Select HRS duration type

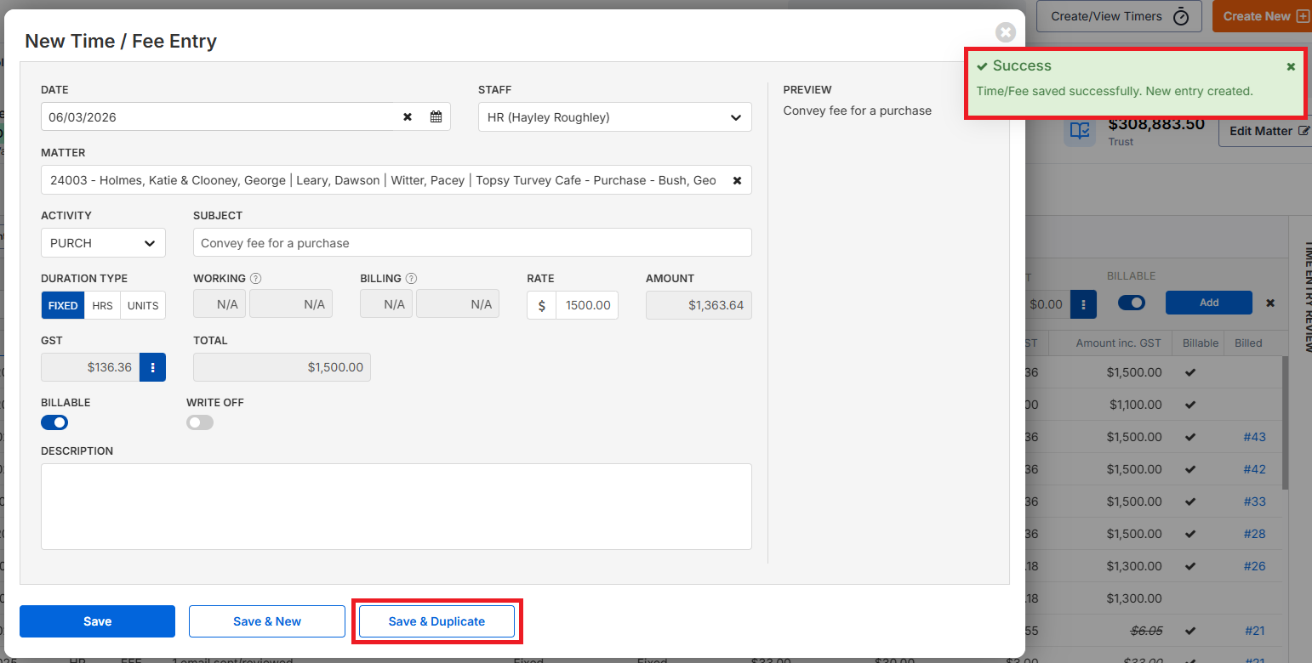tap(102, 305)
